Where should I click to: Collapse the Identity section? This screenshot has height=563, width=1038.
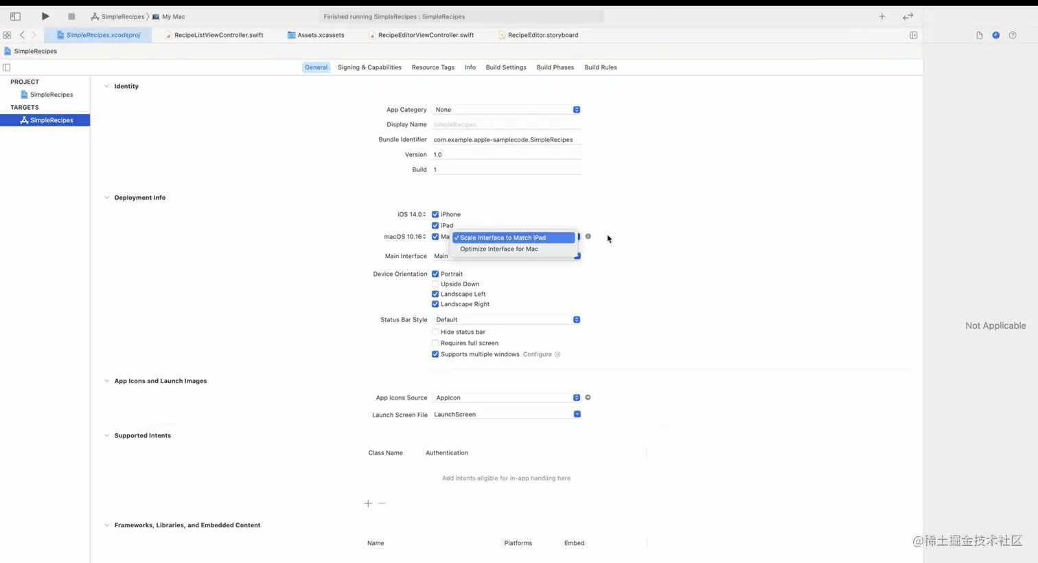coord(106,87)
